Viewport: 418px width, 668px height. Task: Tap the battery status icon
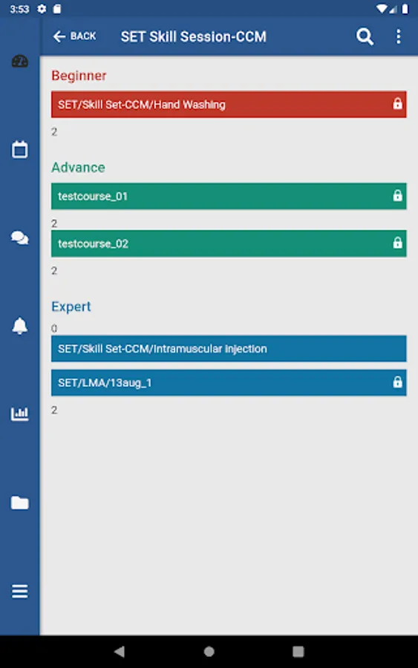click(x=405, y=9)
